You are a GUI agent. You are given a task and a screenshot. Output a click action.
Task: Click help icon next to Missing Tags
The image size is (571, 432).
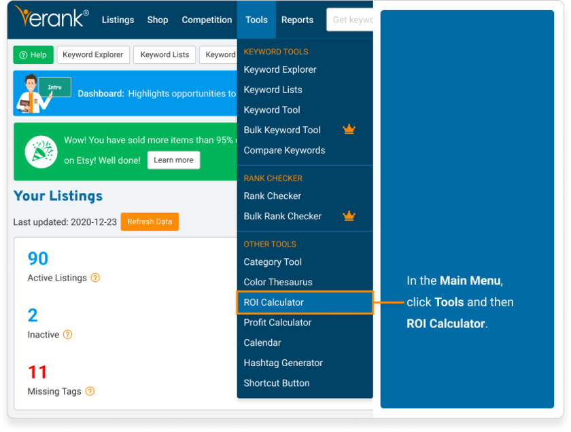click(90, 391)
